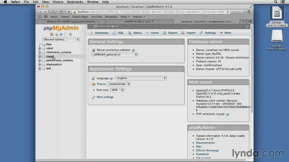The image size is (289, 162).
Task: Click the information_schema database icon
Action: (44, 52)
